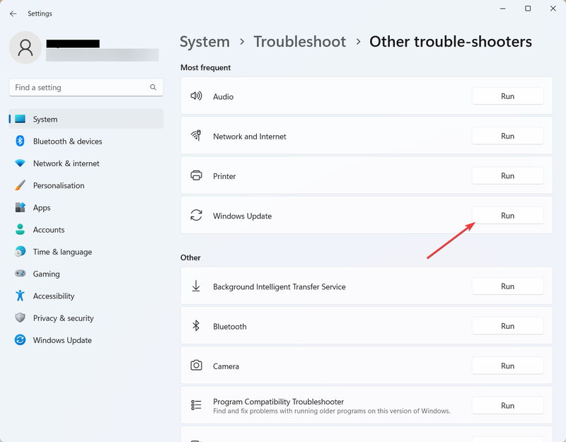Click the Accessibility figure icon

pyautogui.click(x=21, y=296)
